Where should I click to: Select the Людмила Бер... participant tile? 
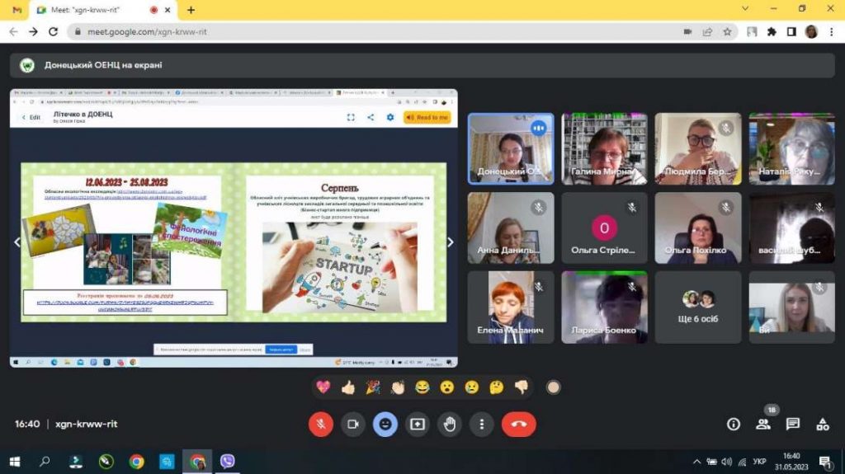(698, 148)
